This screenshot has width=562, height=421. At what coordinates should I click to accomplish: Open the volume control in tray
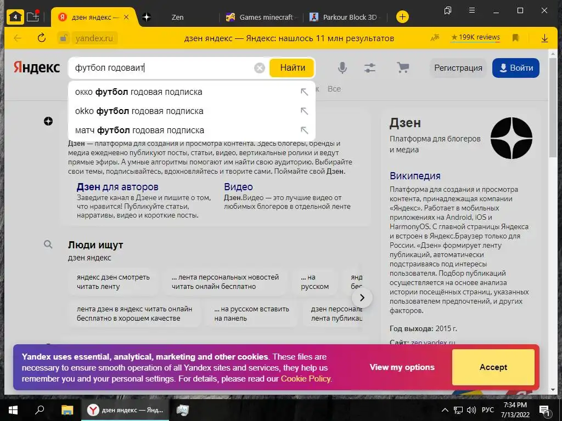point(471,410)
